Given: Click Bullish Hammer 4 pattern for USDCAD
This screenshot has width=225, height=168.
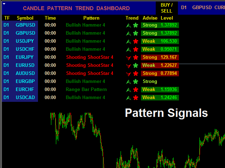Looking at the screenshot, I should [x=85, y=97].
